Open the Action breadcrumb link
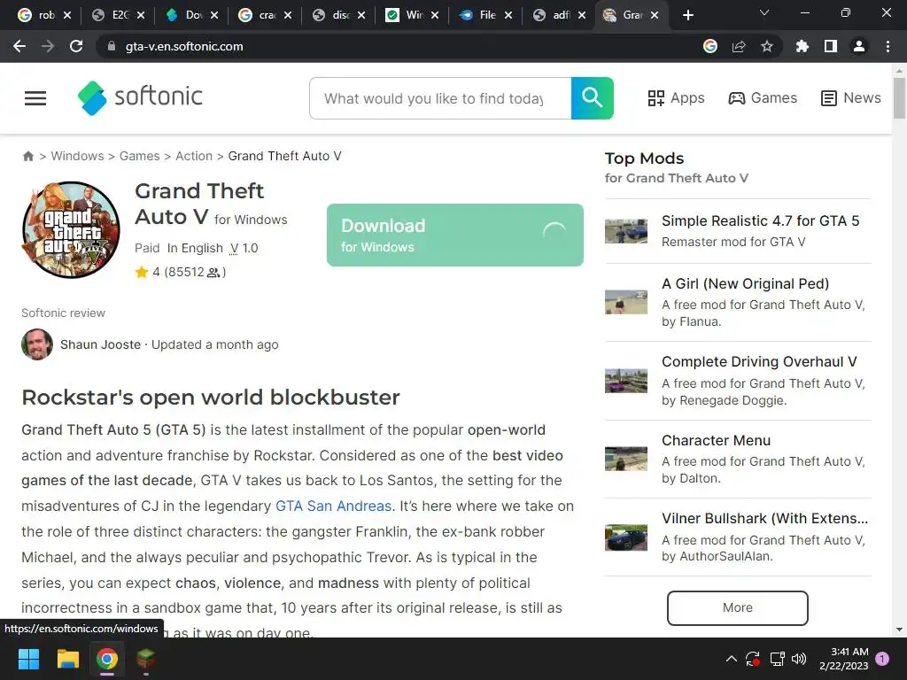This screenshot has height=680, width=907. coord(194,156)
